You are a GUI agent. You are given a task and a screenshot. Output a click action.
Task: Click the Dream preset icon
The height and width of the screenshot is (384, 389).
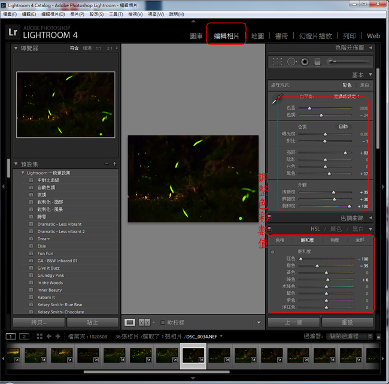click(x=31, y=238)
